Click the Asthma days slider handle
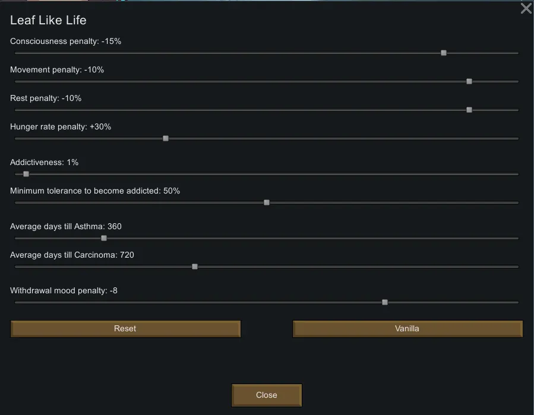The image size is (534, 415). point(104,238)
